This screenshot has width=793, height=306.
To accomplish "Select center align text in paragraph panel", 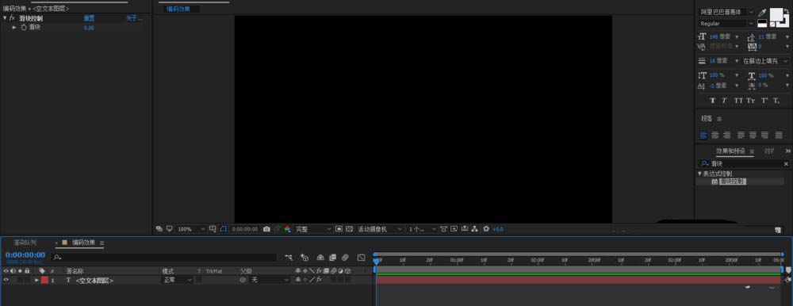I will (x=715, y=135).
